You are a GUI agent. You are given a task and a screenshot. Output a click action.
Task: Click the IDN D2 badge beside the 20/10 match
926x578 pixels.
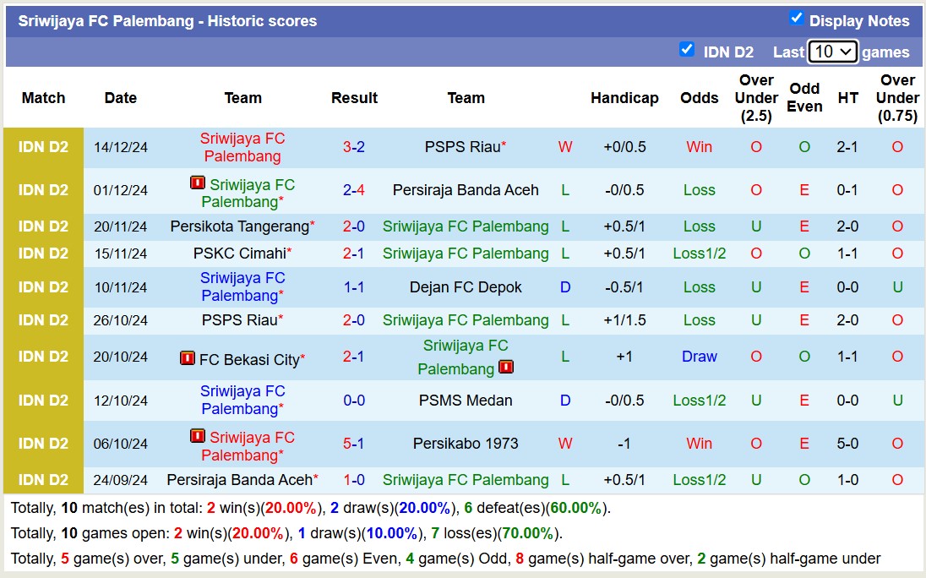click(x=43, y=357)
